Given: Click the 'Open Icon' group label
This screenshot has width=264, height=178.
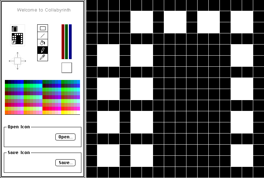Looking at the screenshot, I should coord(19,127).
